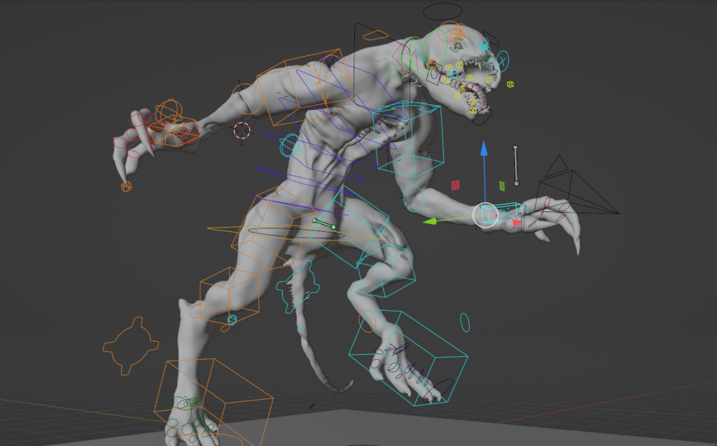Select the orange gear-shaped root control
717x446 pixels.
click(x=131, y=346)
